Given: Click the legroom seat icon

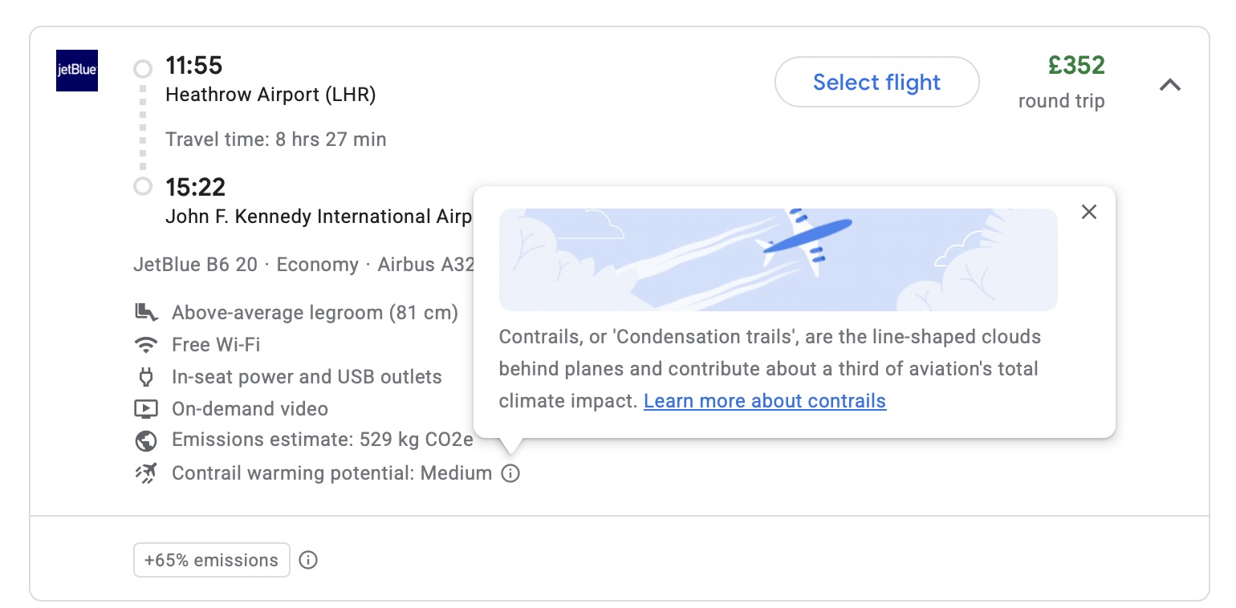Looking at the screenshot, I should [x=145, y=312].
